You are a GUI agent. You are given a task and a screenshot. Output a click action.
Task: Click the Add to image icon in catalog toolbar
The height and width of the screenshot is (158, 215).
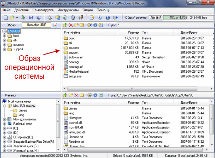pos(90,95)
